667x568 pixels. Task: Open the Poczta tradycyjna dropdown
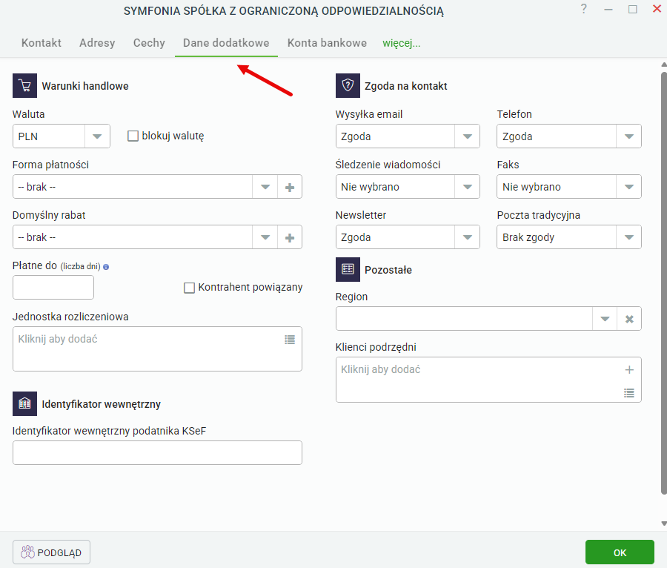[x=628, y=237]
